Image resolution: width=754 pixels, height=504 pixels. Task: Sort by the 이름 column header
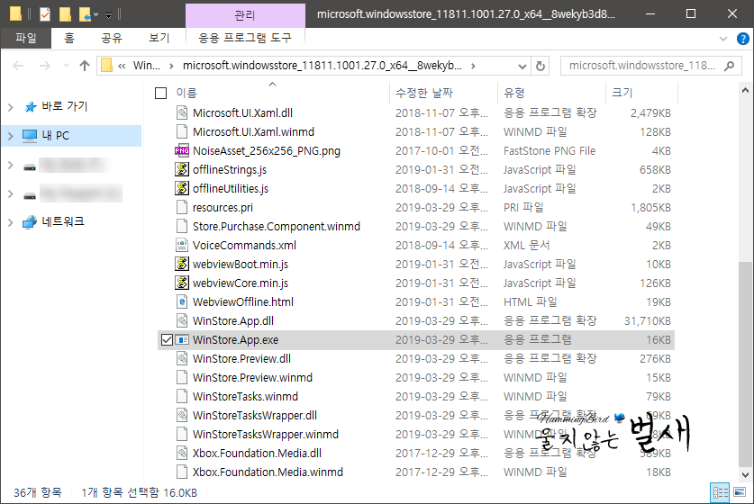click(186, 93)
